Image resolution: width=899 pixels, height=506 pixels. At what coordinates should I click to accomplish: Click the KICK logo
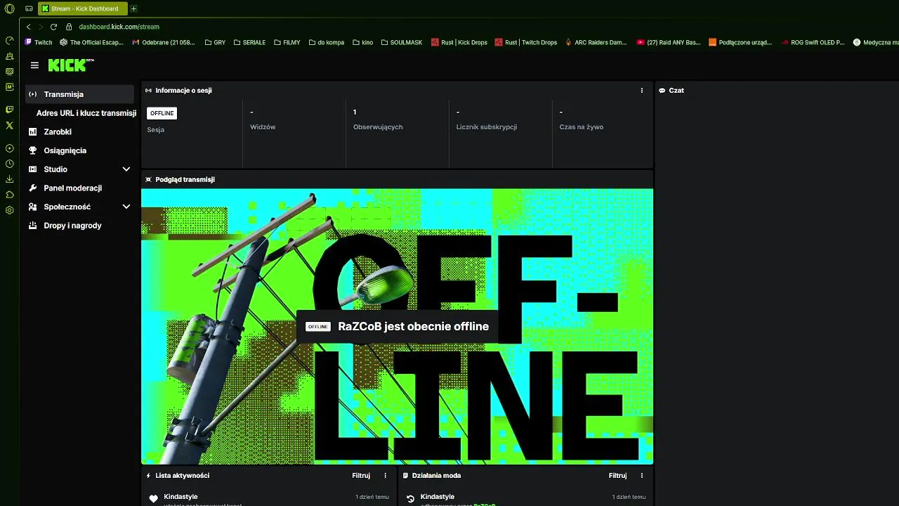coord(71,65)
